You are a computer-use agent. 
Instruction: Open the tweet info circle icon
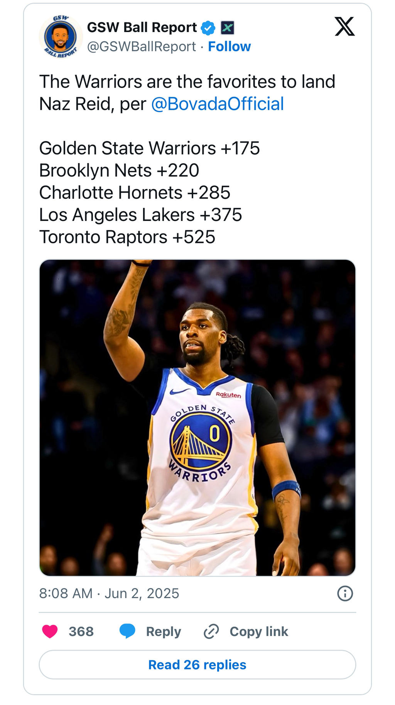(x=345, y=593)
